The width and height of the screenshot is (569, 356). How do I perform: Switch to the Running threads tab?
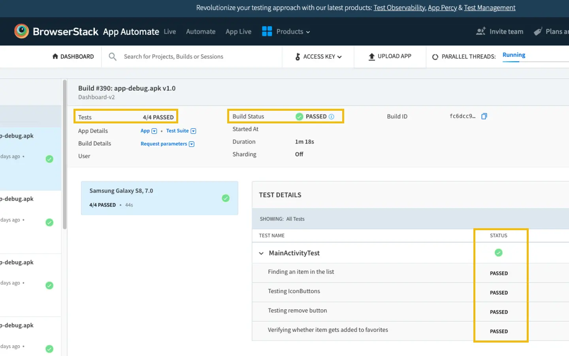point(514,55)
